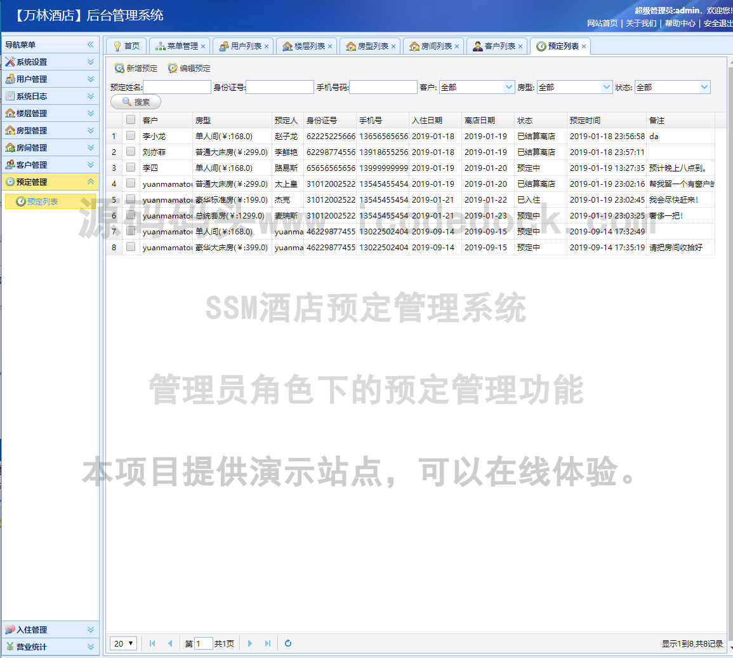733x658 pixels.
Task: Check the checkbox for row 3 李四
Action: (129, 167)
